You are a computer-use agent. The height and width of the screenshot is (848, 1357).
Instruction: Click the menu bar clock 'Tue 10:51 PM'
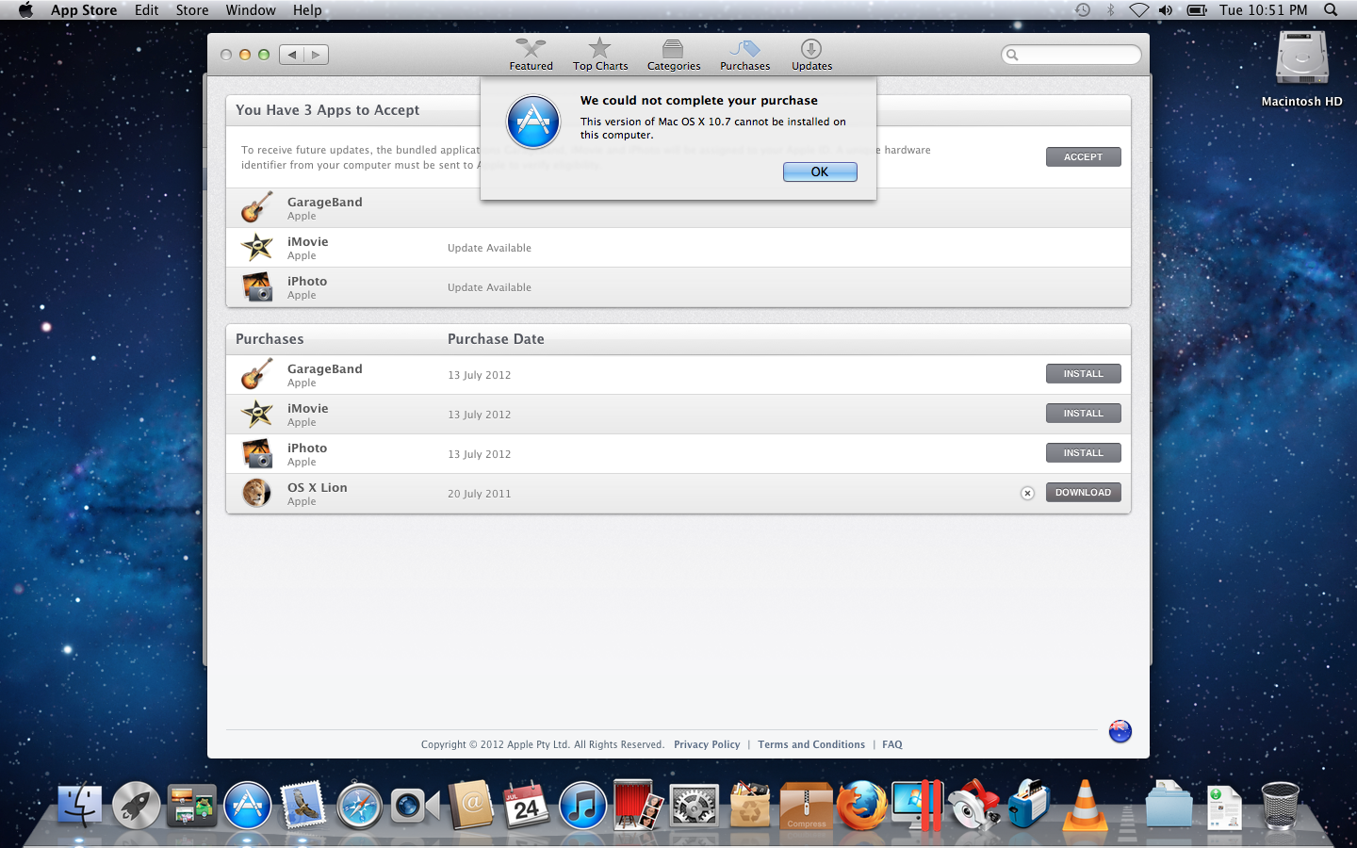1264,10
